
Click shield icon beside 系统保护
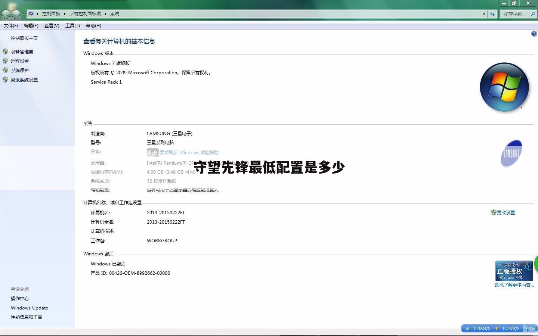click(5, 70)
